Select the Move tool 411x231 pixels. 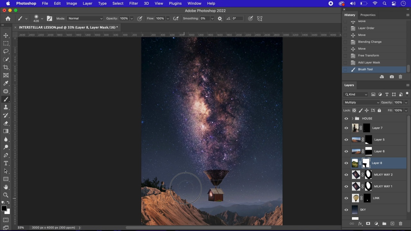pyautogui.click(x=6, y=35)
